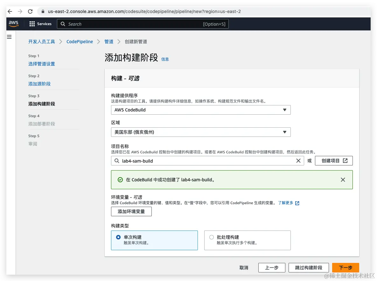
Task: Open the 区域 美国东部 (俄亥俄州) dropdown
Action: pos(201,132)
